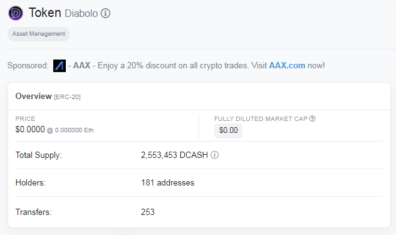Click the ERC-20 label in Overview
Viewport: 396px width, 235px height.
(67, 97)
